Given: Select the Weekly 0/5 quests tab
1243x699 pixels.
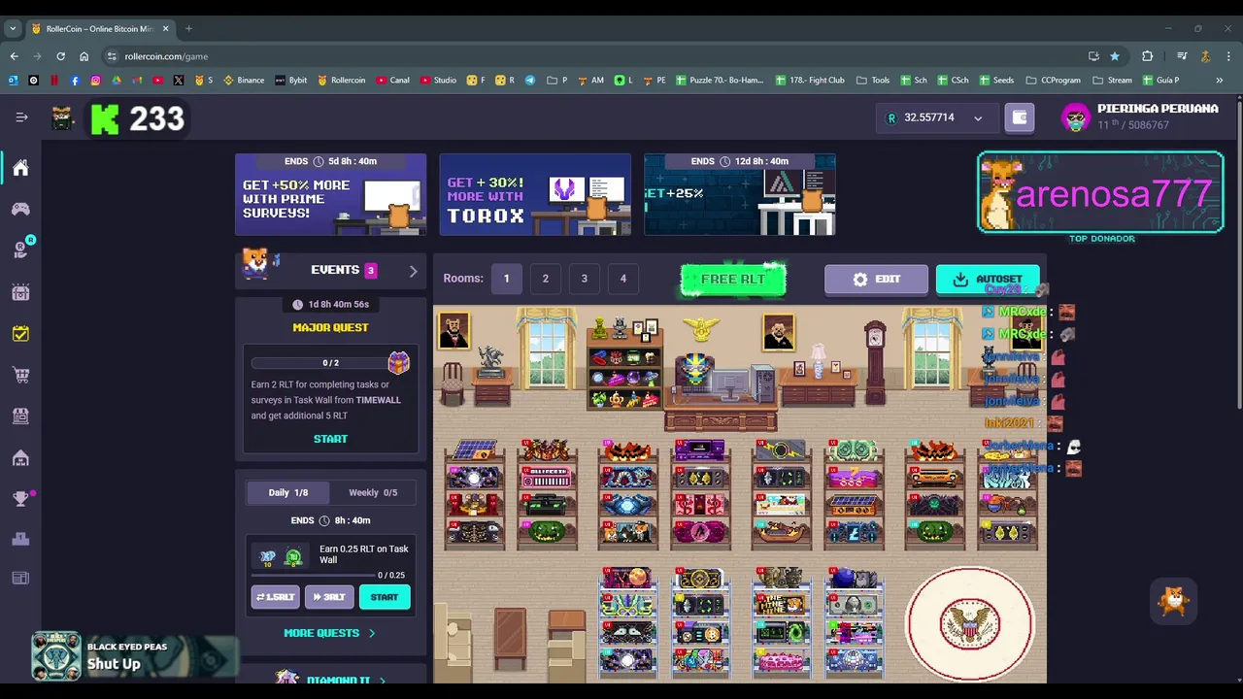Looking at the screenshot, I should [373, 492].
